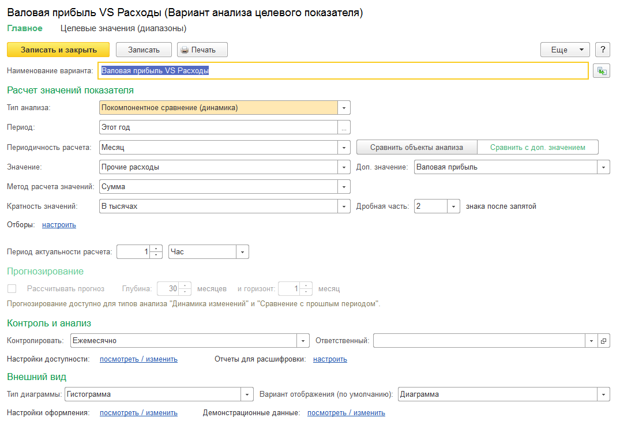Open the Дробная часть dropdown

[454, 206]
